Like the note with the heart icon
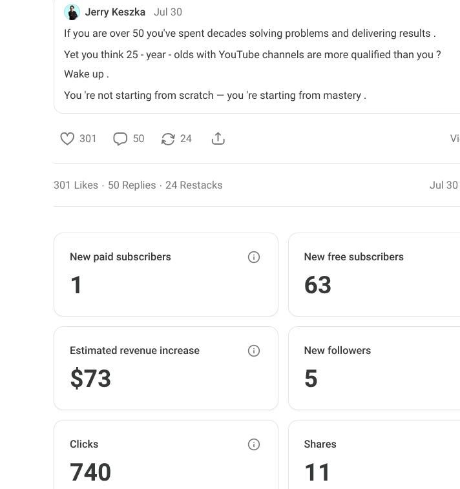The image size is (460, 489). pos(67,139)
